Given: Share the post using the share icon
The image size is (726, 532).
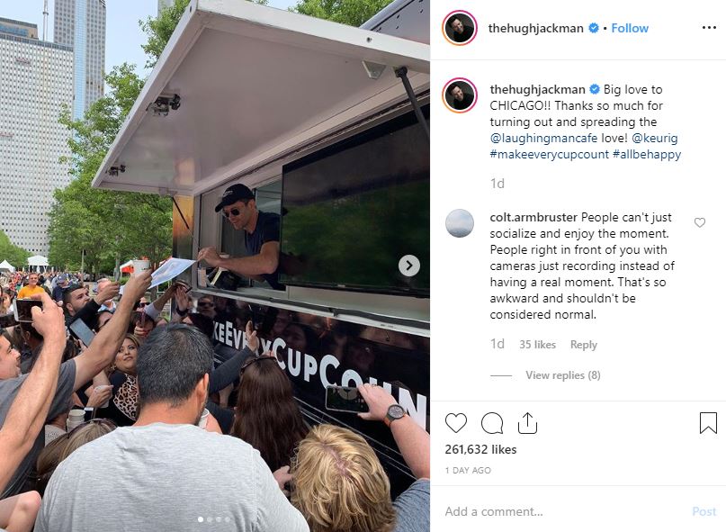Looking at the screenshot, I should coord(527,423).
